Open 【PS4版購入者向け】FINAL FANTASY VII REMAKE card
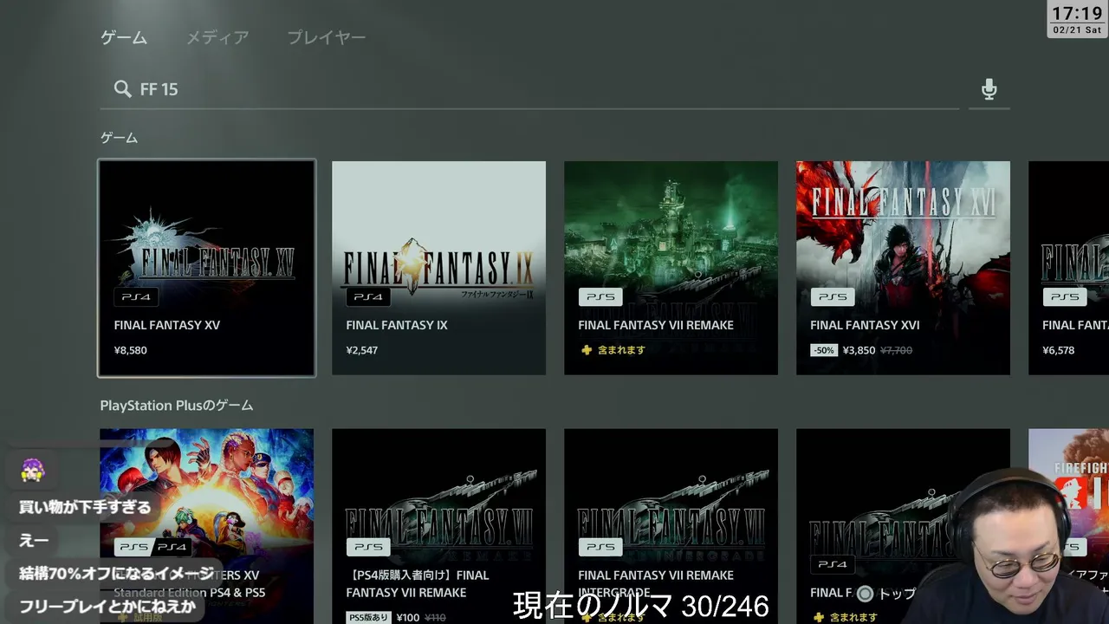The width and height of the screenshot is (1109, 624). click(x=439, y=526)
